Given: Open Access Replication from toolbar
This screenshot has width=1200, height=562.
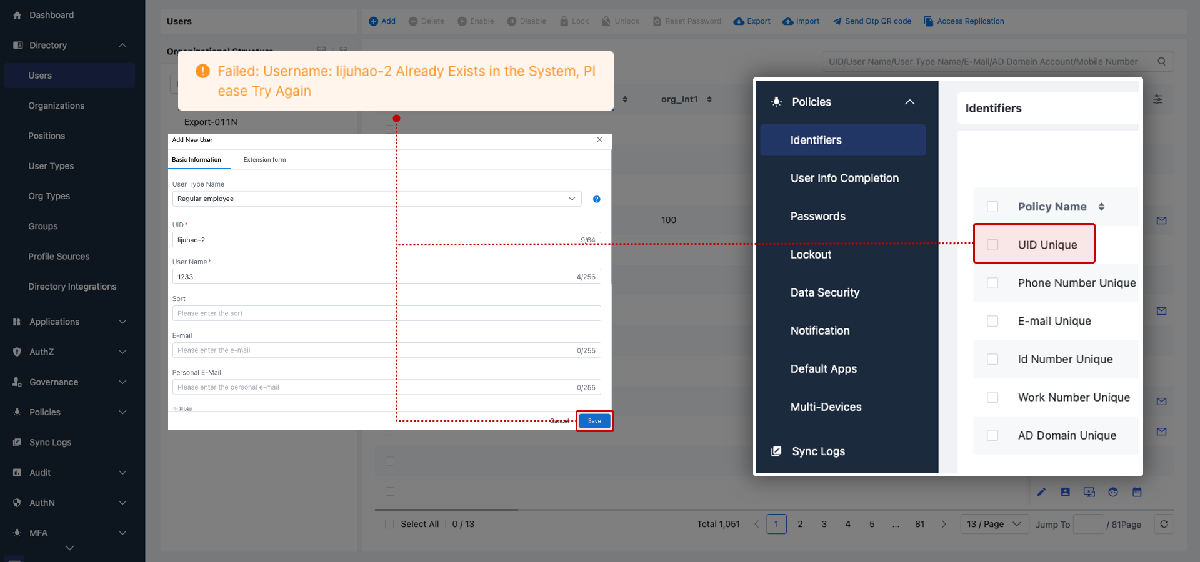Looking at the screenshot, I should pos(964,21).
